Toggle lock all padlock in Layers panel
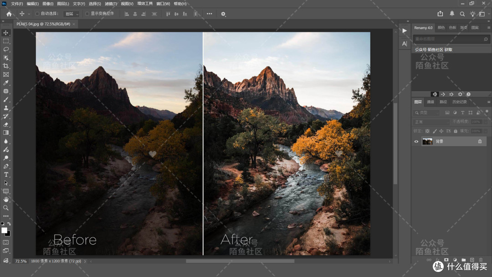 pyautogui.click(x=456, y=131)
